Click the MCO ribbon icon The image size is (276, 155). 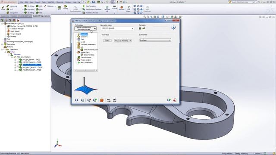pyautogui.click(x=60, y=8)
